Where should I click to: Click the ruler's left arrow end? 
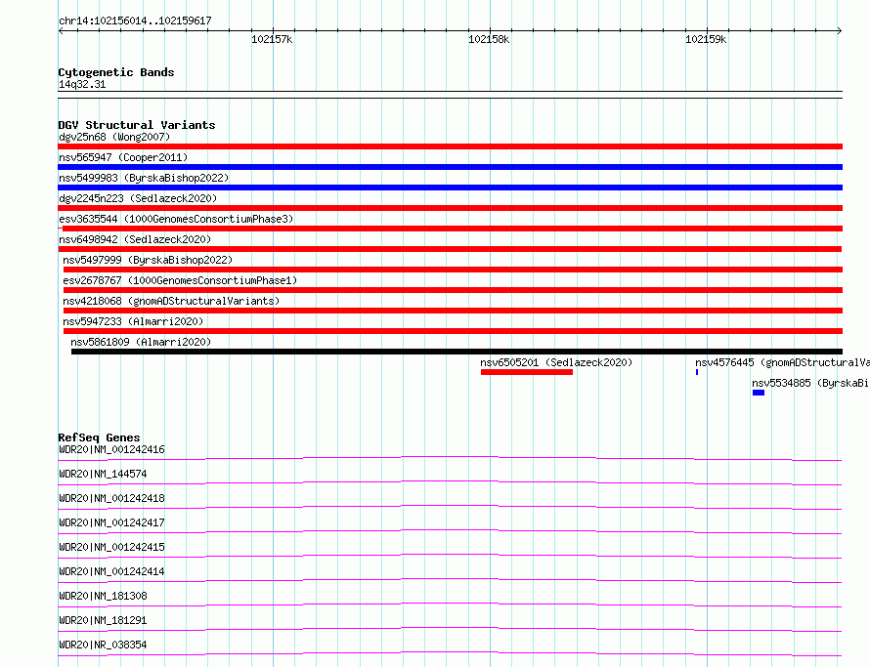61,30
